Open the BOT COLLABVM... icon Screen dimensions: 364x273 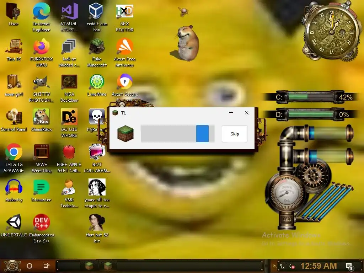point(97,158)
